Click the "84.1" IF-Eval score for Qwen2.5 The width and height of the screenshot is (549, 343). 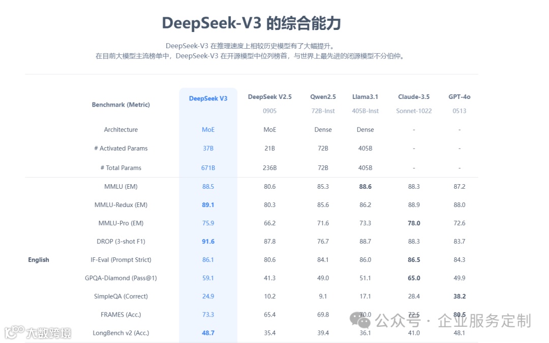click(x=323, y=260)
